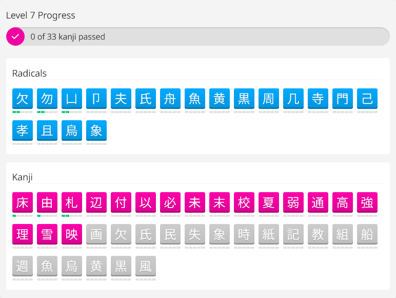Open the locked gray 時 time kanji
This screenshot has width=396, height=298.
(244, 234)
